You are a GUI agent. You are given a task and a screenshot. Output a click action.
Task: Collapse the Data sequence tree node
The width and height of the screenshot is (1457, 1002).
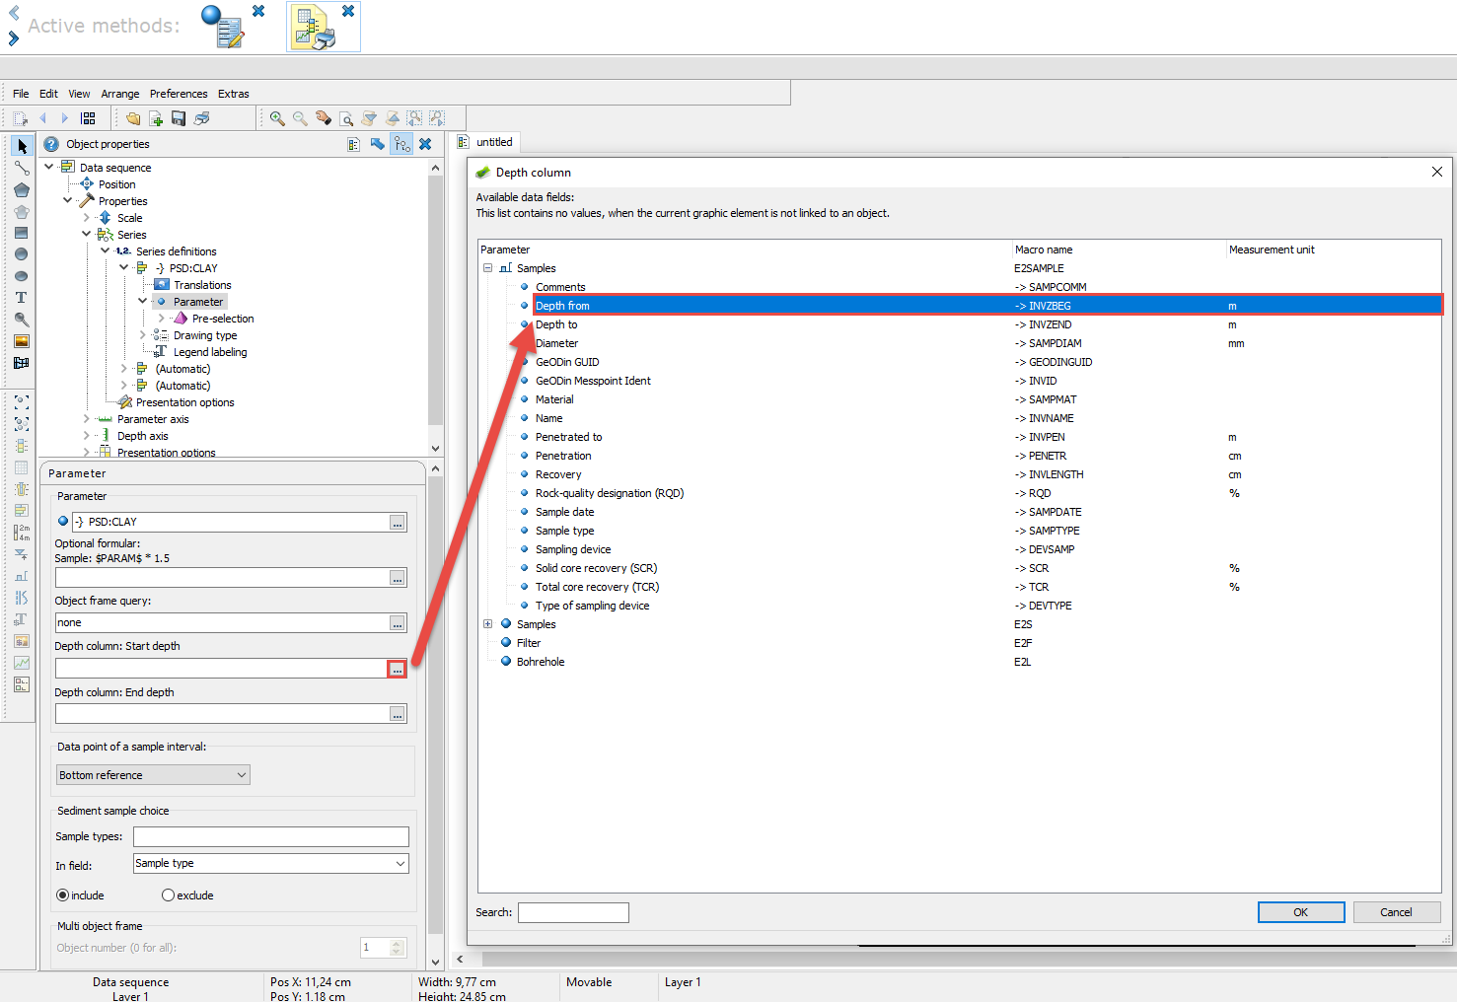49,167
